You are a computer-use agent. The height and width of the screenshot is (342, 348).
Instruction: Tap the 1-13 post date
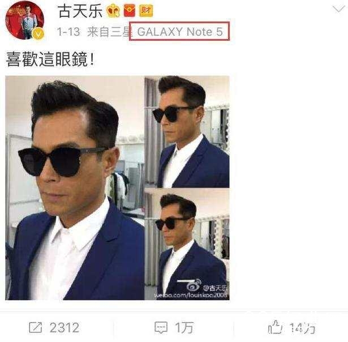click(68, 32)
